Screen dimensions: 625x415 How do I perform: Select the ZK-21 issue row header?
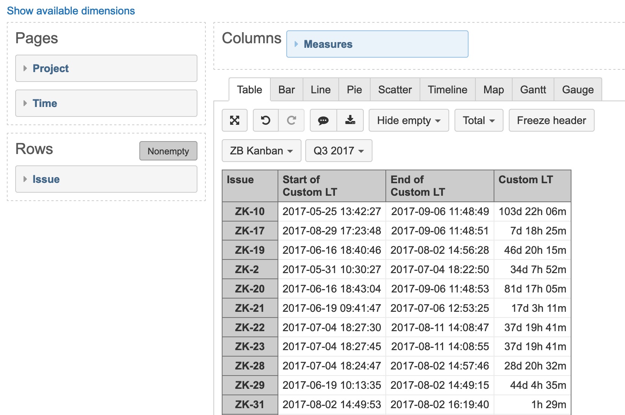250,308
